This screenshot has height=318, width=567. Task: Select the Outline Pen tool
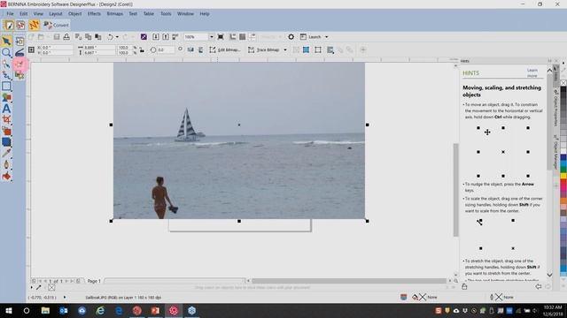(x=6, y=165)
